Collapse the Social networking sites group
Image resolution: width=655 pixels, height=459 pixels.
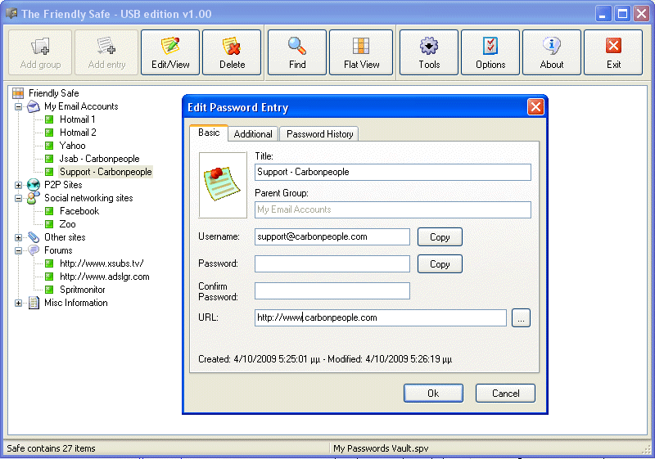tap(18, 198)
